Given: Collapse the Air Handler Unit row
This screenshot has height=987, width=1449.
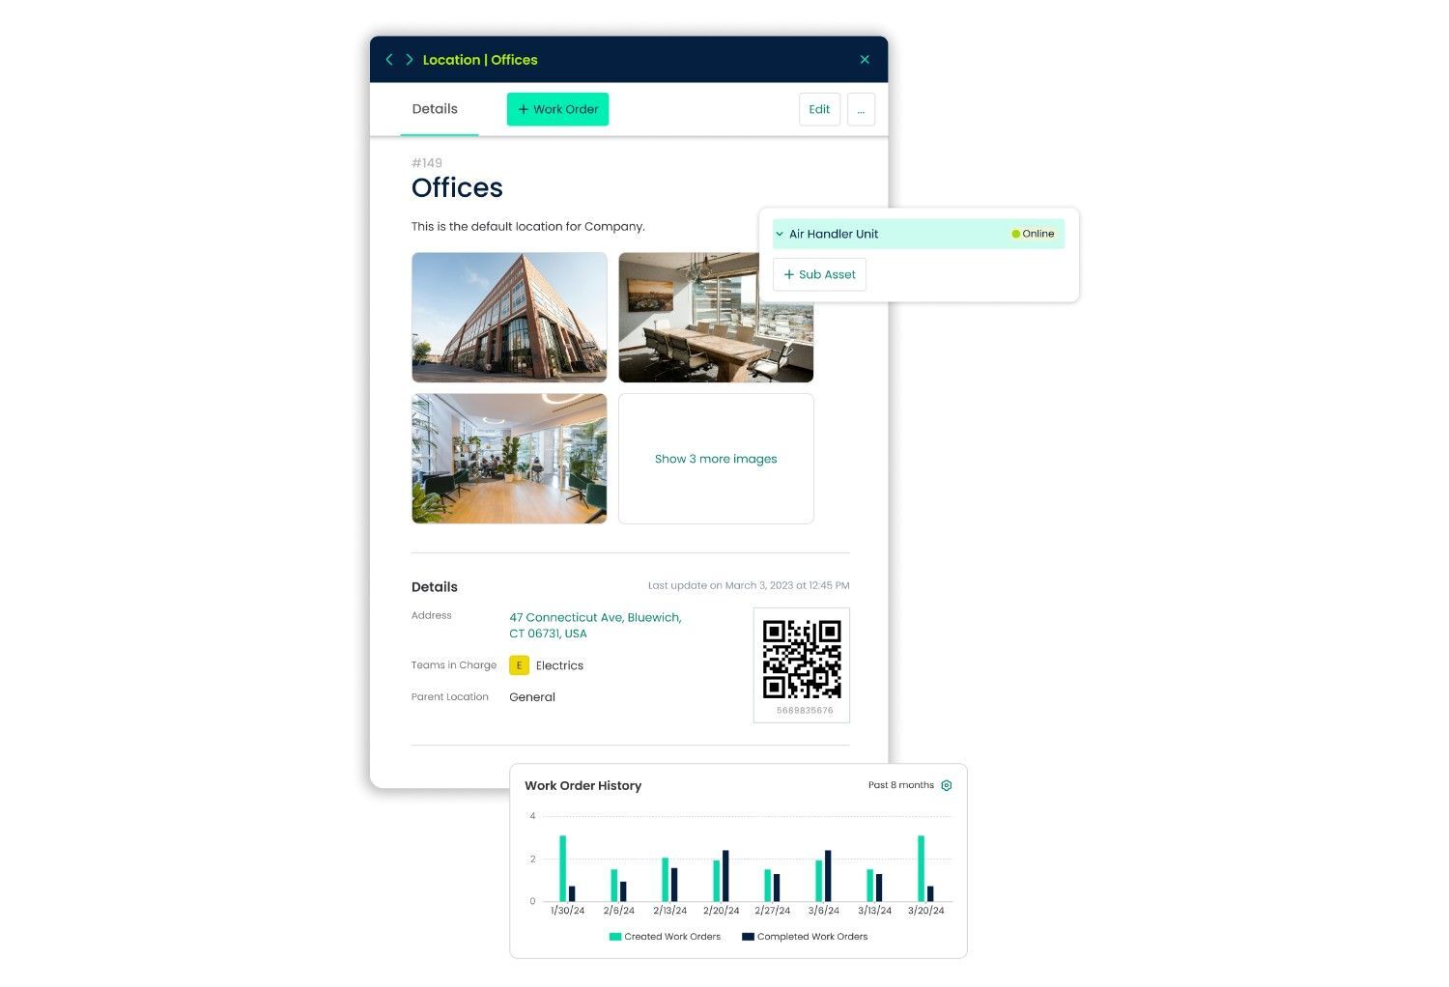Looking at the screenshot, I should pyautogui.click(x=780, y=234).
